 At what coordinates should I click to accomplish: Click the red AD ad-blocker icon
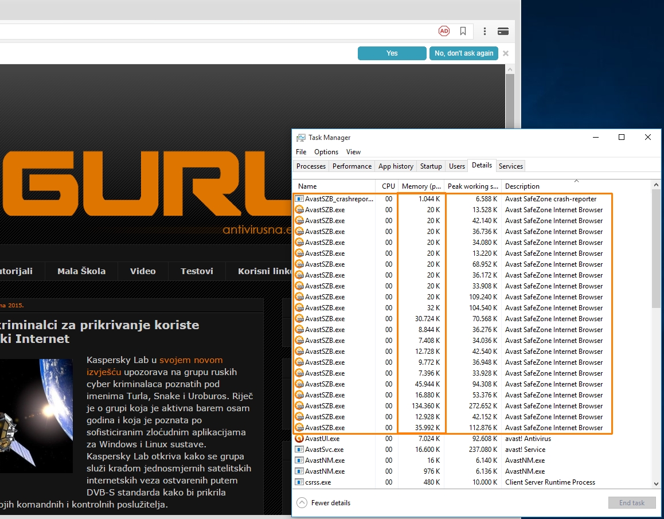pyautogui.click(x=444, y=31)
